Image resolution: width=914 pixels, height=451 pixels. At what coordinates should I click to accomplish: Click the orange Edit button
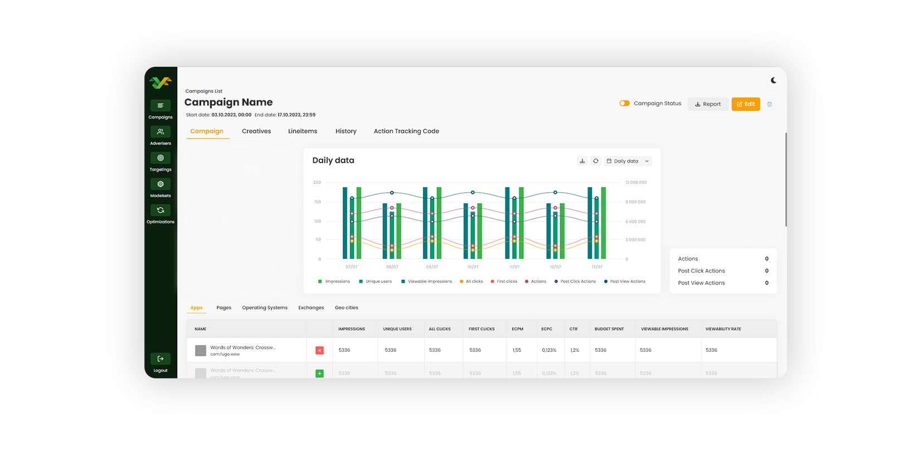(746, 104)
